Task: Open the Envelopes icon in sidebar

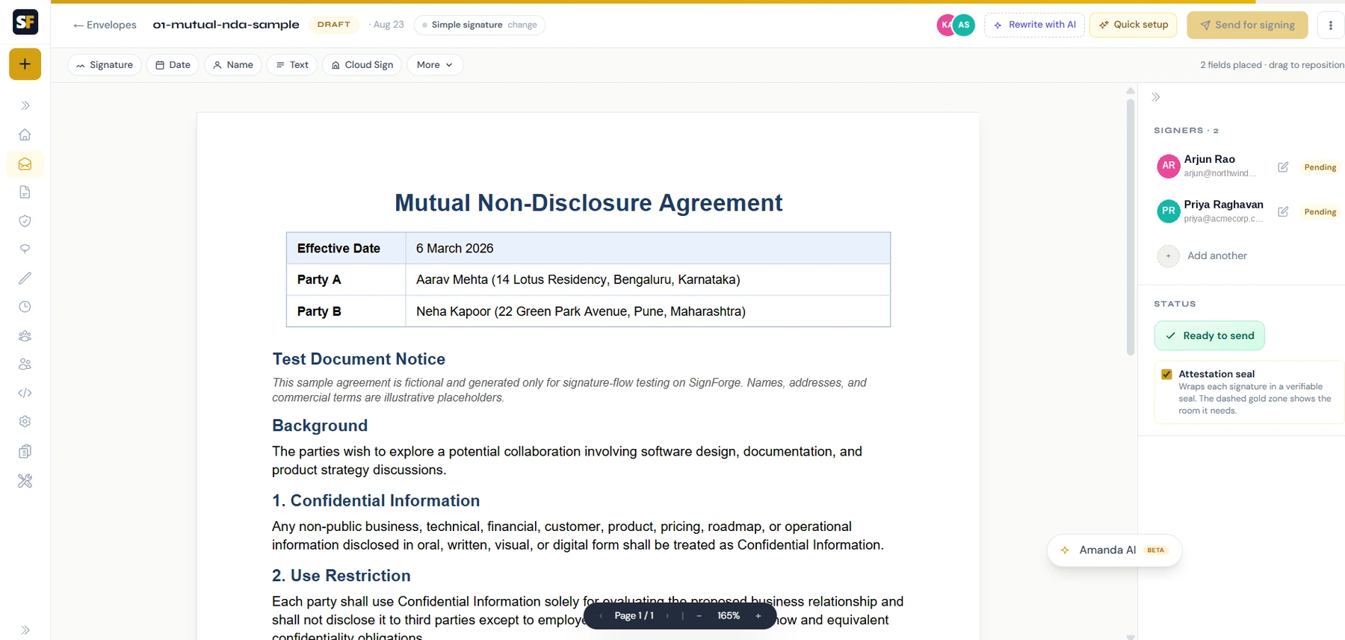Action: 25,164
